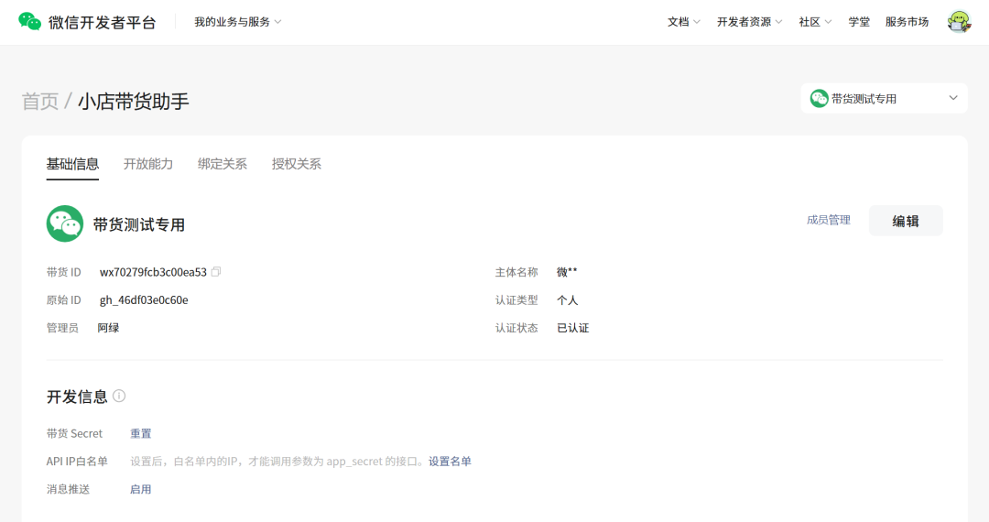Click 启用 for 消息推送

141,489
